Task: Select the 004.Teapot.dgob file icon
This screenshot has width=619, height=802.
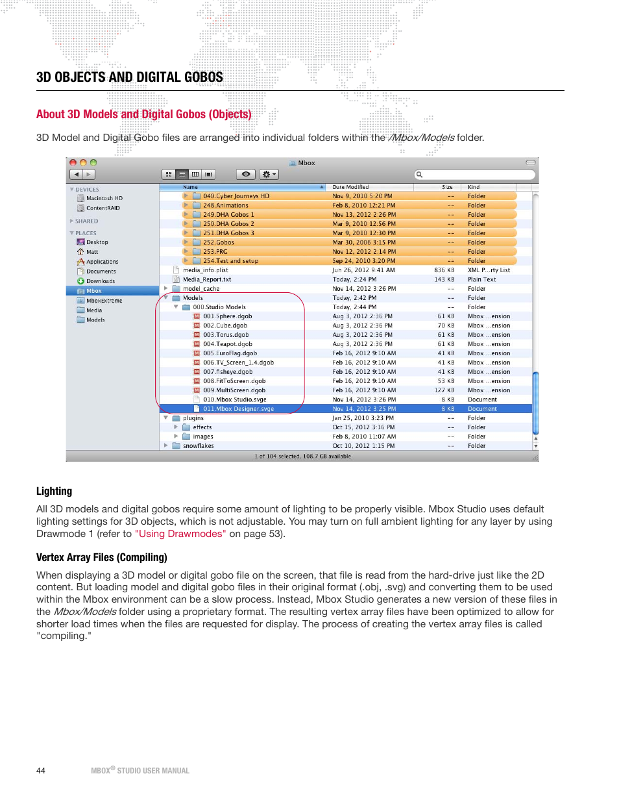Action: (197, 344)
